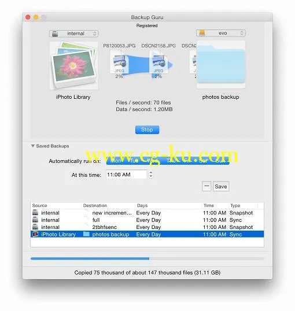Toggle the Mon day segment

[116, 161]
